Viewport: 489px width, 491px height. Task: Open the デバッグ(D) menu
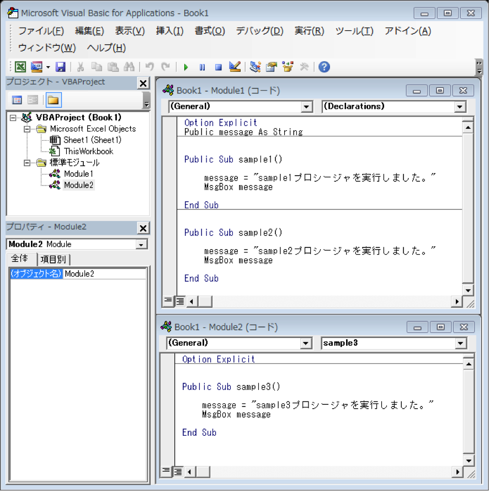point(259,31)
